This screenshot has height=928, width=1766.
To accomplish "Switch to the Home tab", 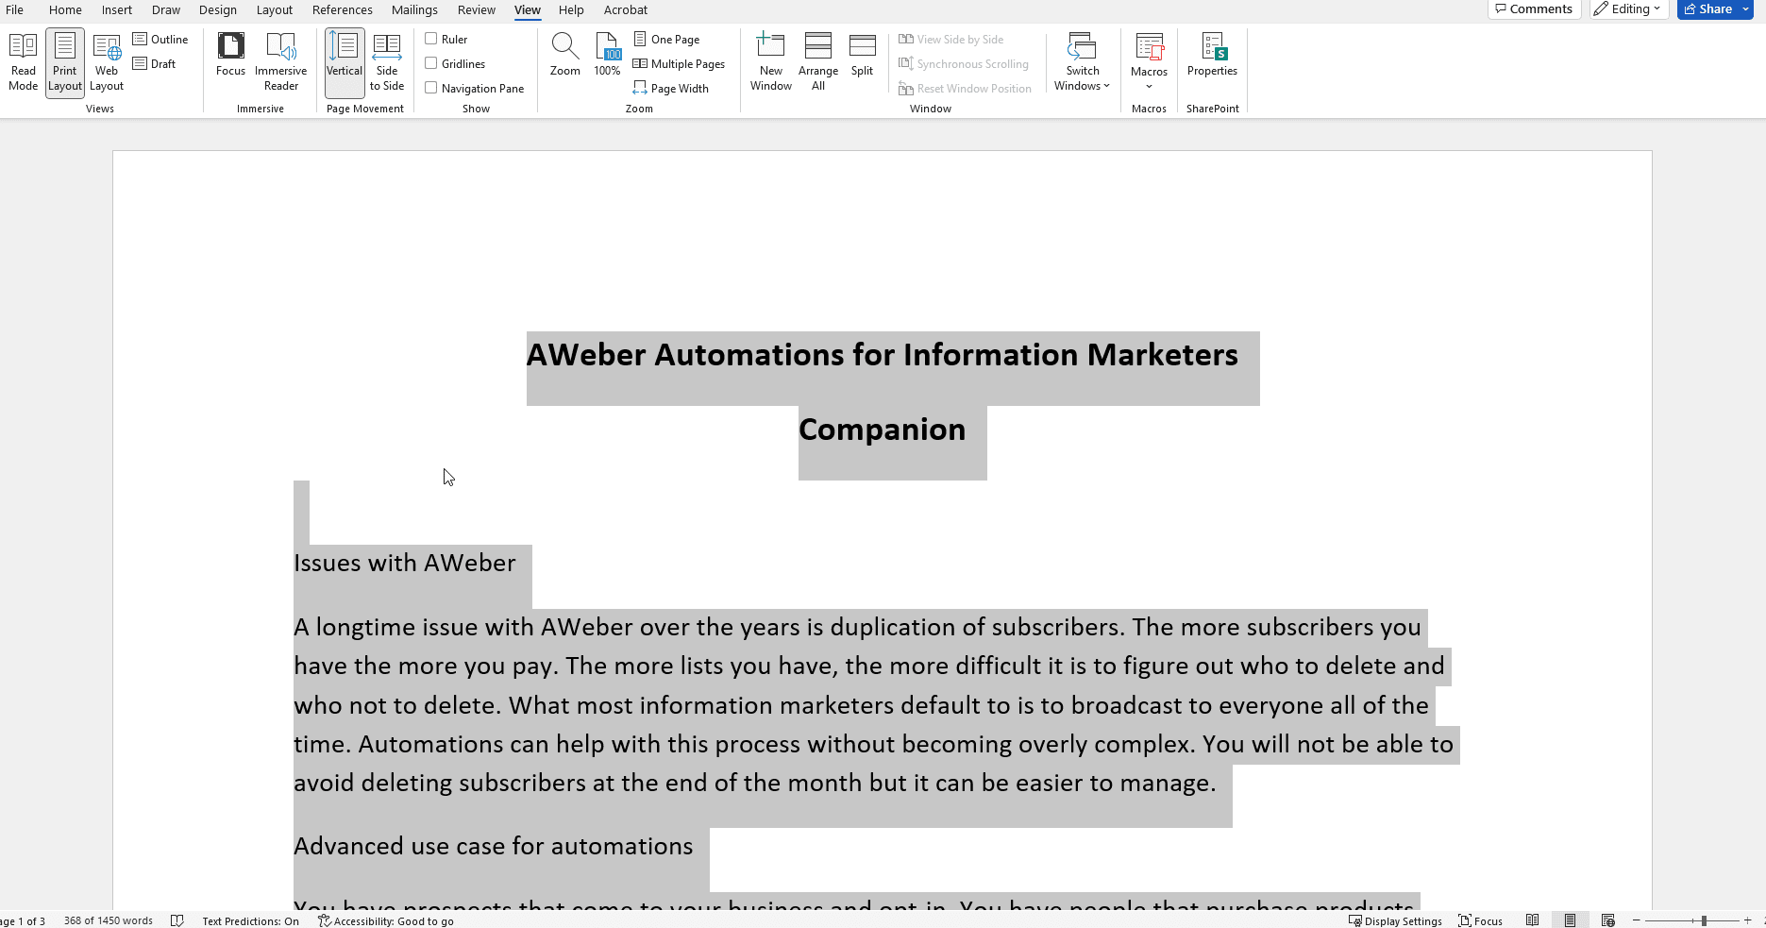I will 65,9.
